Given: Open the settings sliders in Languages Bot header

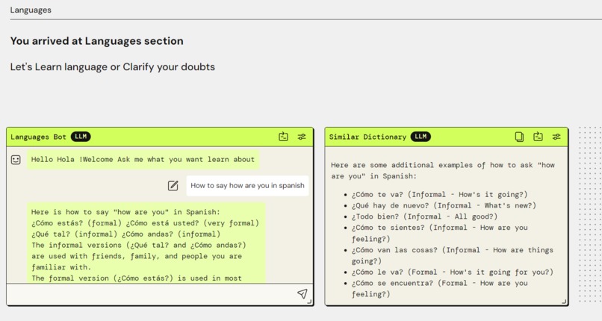Looking at the screenshot, I should (302, 137).
